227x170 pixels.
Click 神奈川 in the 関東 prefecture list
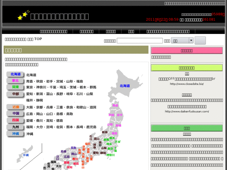(41, 87)
